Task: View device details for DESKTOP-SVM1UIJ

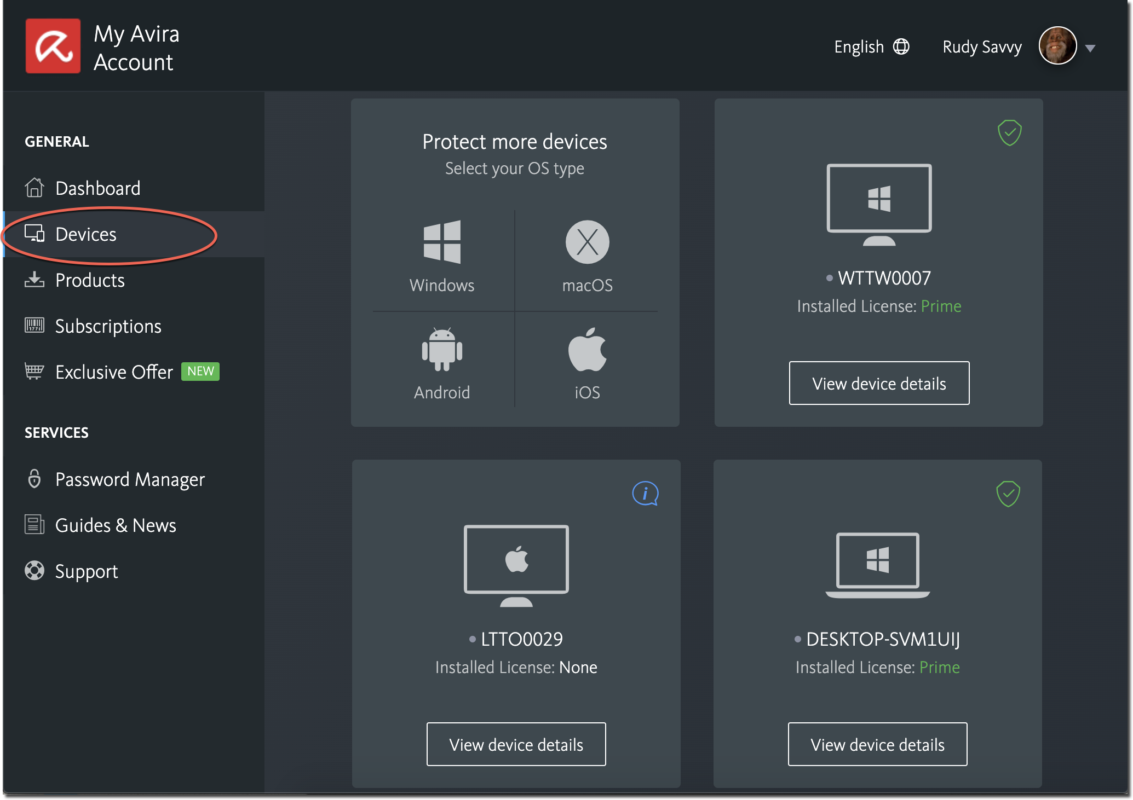Action: (877, 744)
